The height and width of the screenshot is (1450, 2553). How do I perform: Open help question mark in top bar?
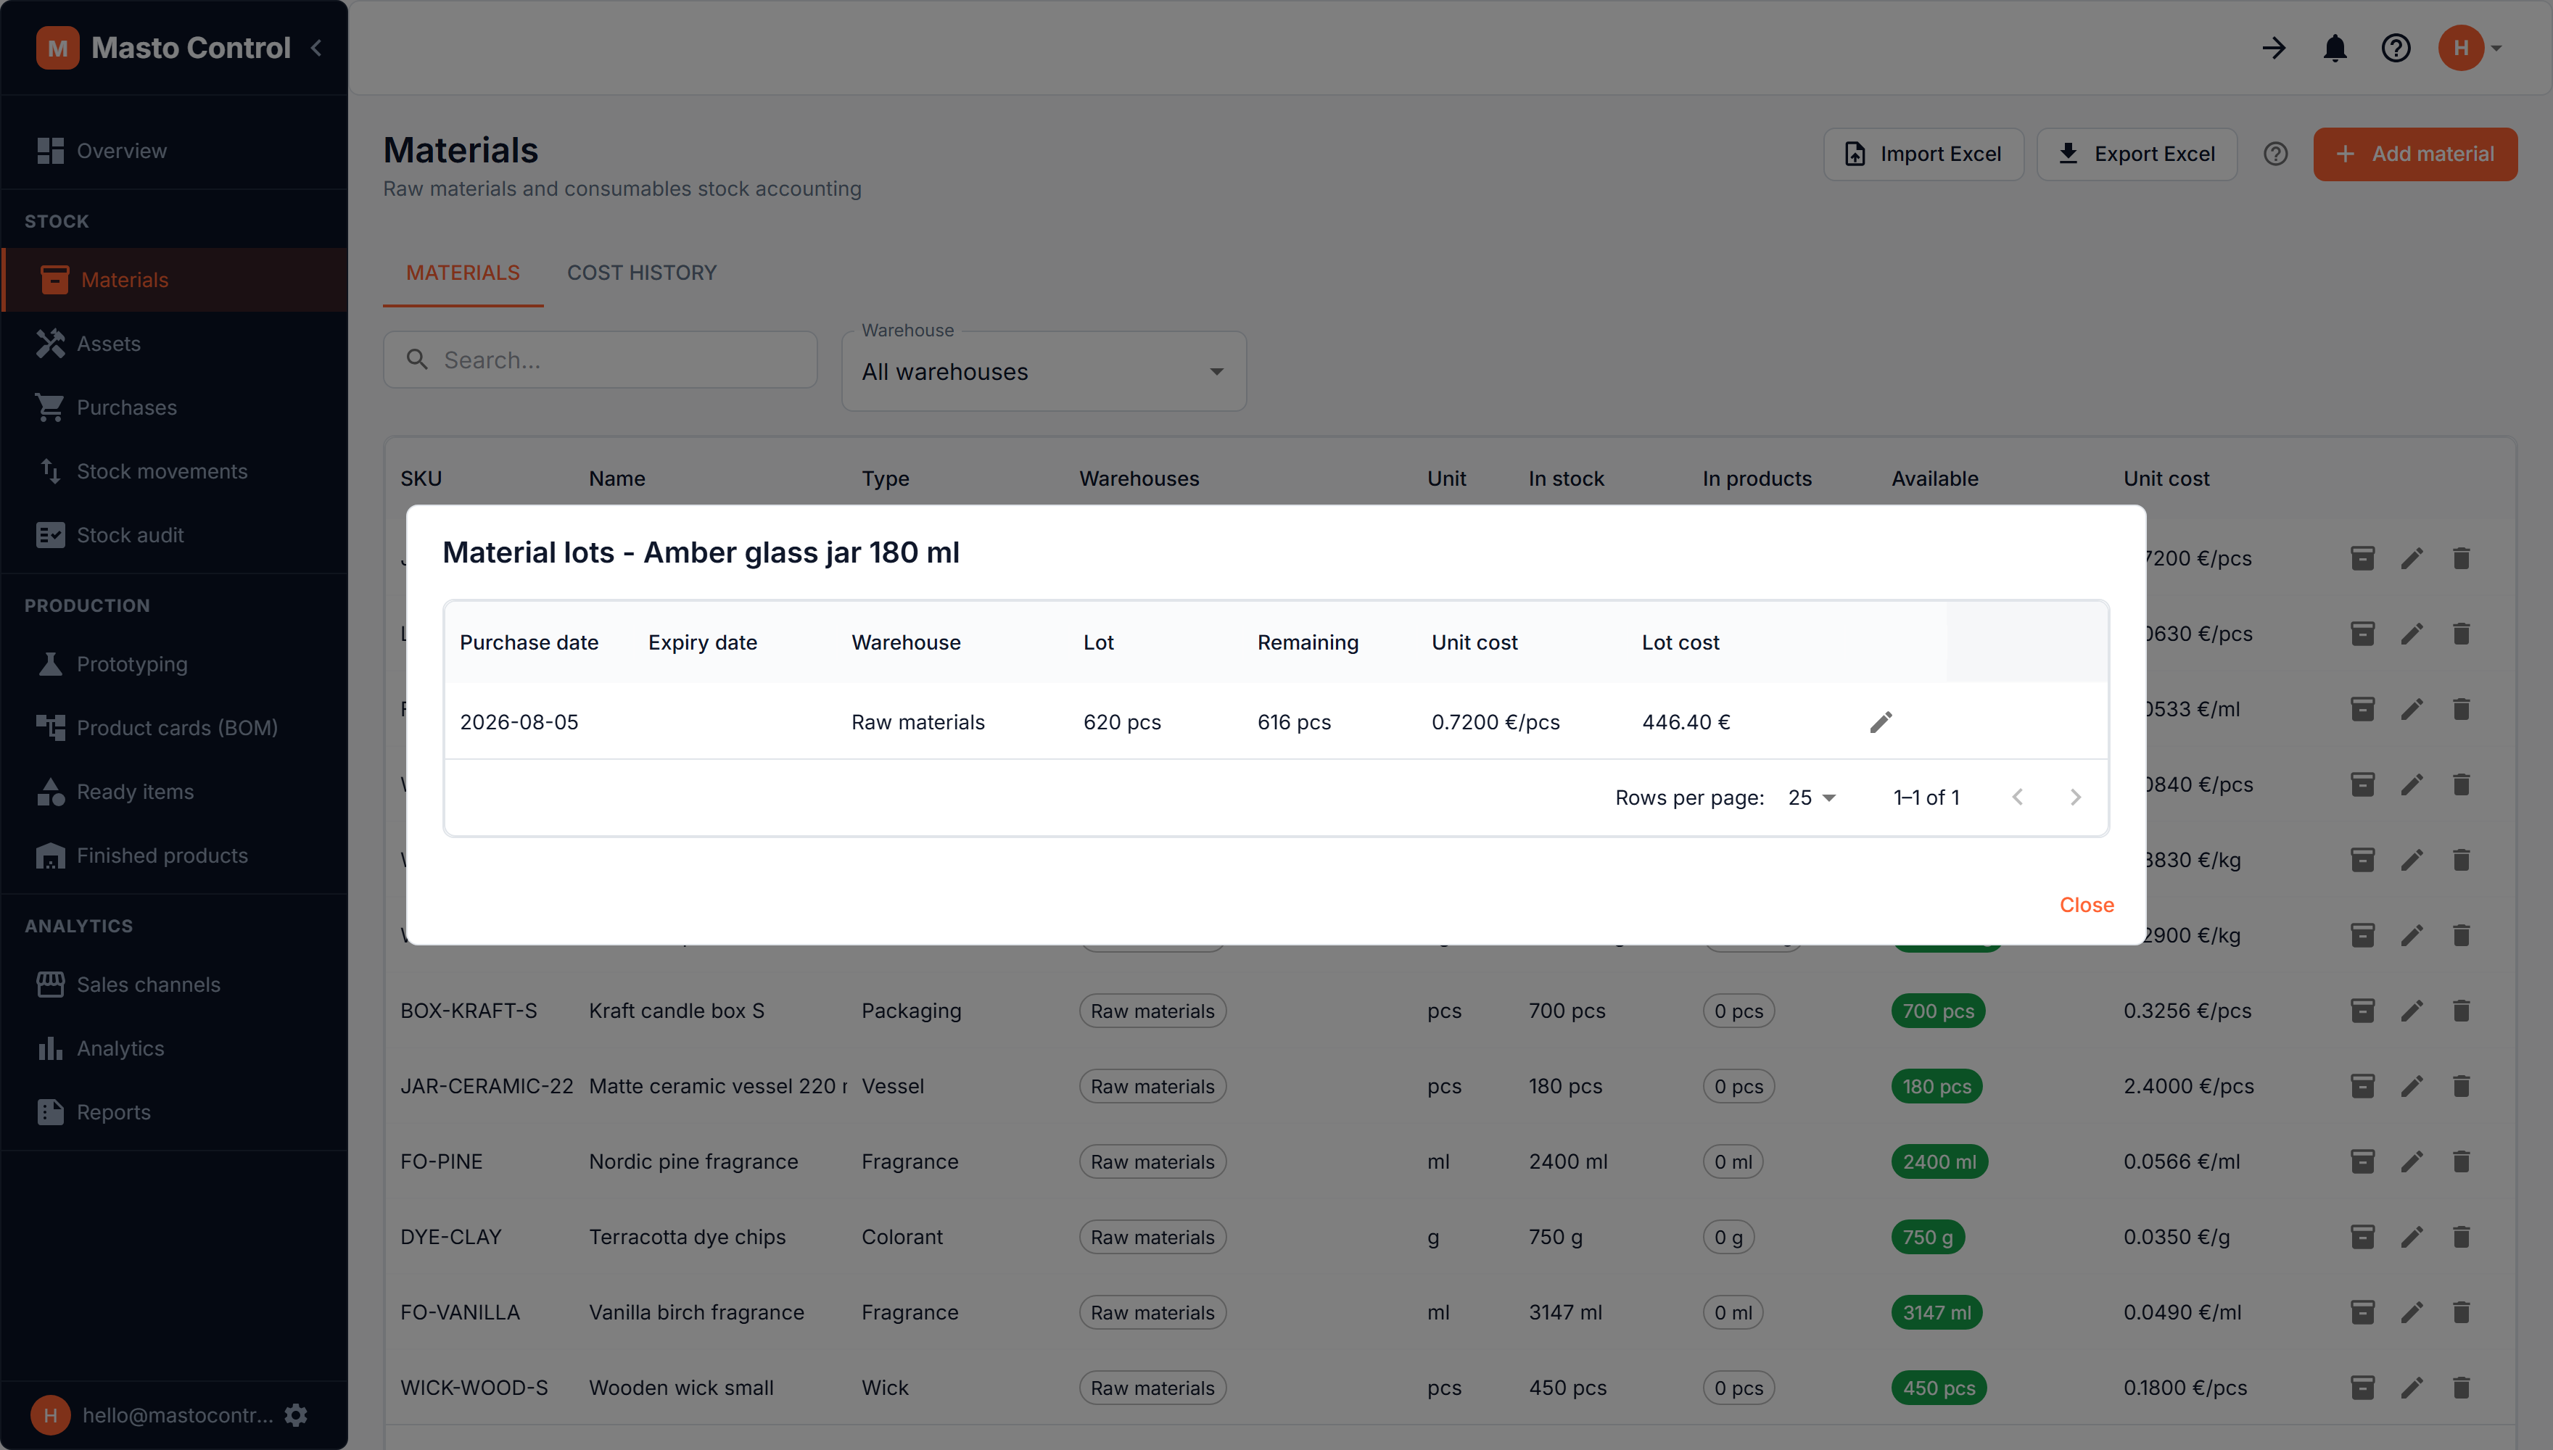click(x=2396, y=48)
